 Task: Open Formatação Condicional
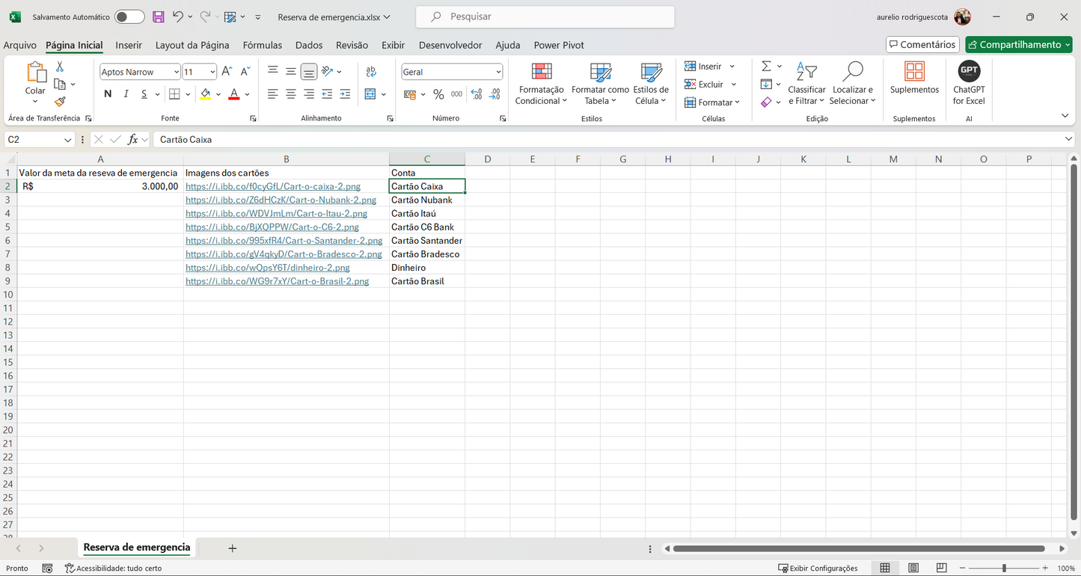tap(540, 82)
